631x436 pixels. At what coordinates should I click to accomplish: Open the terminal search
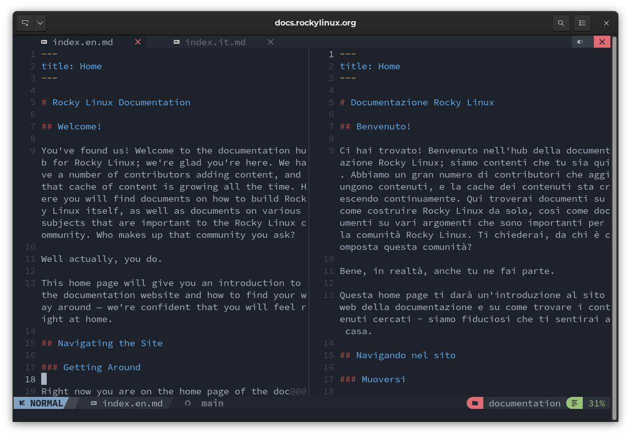point(561,23)
